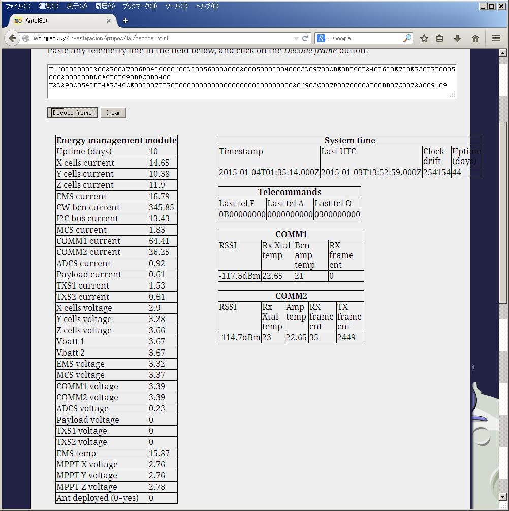Viewport: 509px width, 511px height.
Task: Show bookmarks list icon
Action: 439,38
